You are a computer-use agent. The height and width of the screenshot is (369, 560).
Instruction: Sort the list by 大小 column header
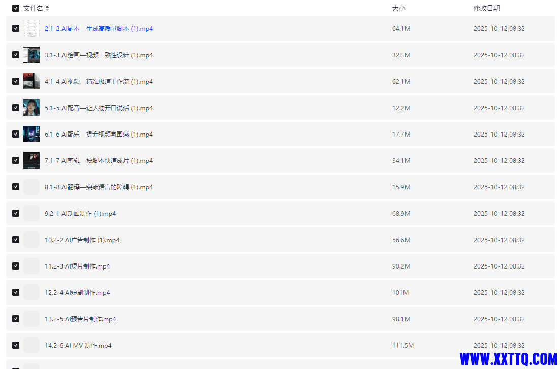click(x=398, y=8)
